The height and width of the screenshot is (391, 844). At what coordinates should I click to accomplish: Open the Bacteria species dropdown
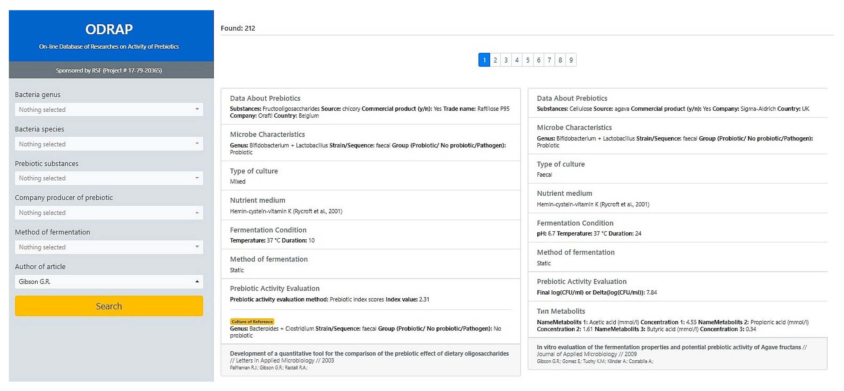click(x=109, y=144)
